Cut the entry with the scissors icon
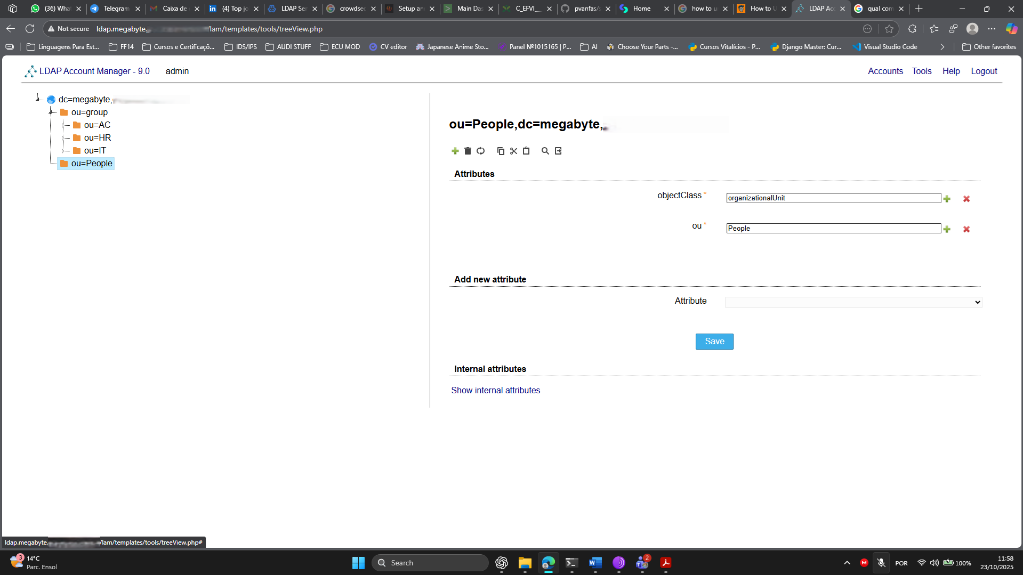 pos(513,151)
